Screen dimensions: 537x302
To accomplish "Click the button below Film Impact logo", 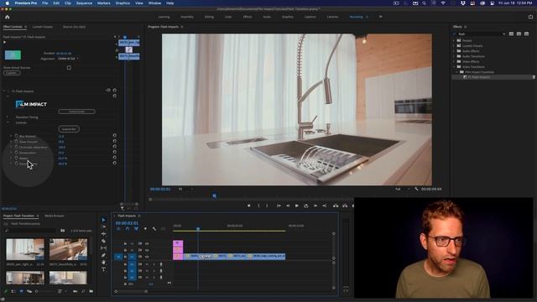I will pyautogui.click(x=76, y=112).
